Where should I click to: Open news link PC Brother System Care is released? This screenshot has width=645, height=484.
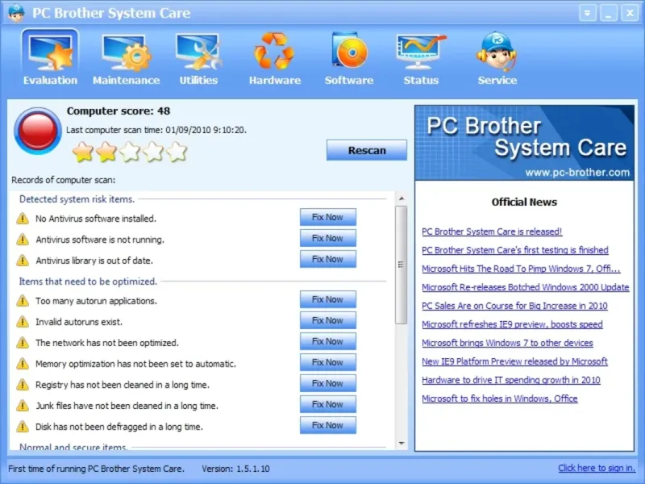click(x=492, y=232)
